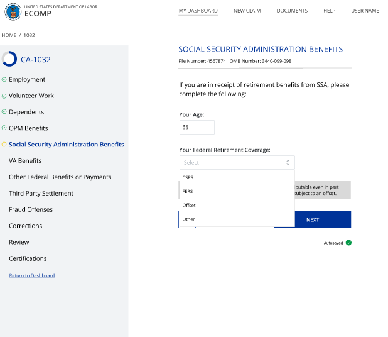Click the yellow status icon beside Social Security
The image size is (388, 337).
(x=4, y=145)
